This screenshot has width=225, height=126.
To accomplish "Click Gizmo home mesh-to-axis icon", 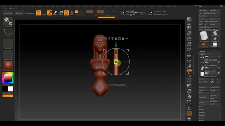I will pyautogui.click(x=116, y=38).
